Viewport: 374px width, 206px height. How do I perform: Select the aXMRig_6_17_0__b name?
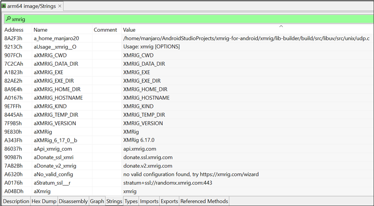tap(56, 140)
